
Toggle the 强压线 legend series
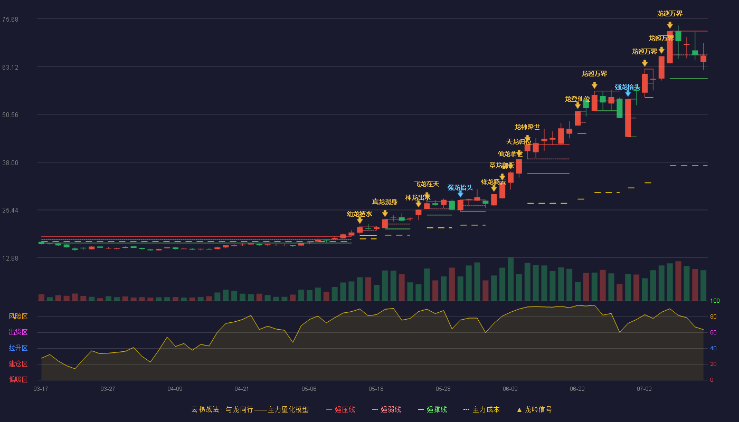[340, 409]
